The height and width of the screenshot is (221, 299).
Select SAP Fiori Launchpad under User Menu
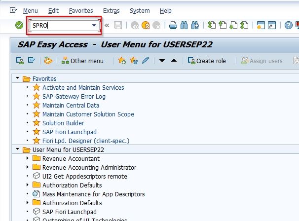[70, 212]
